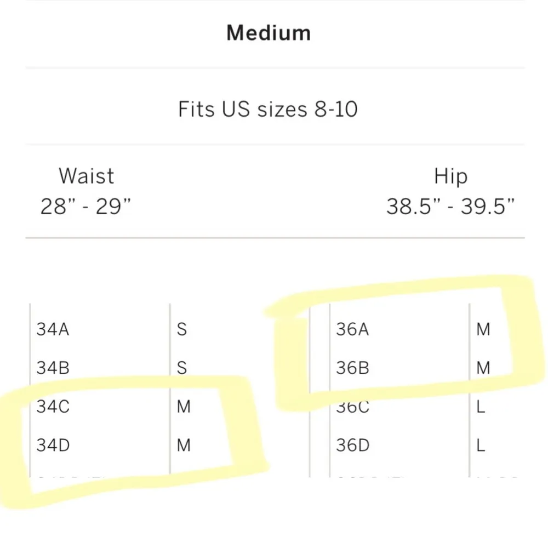The image size is (548, 548).
Task: Select the M size beside 36B
Action: pos(483,368)
